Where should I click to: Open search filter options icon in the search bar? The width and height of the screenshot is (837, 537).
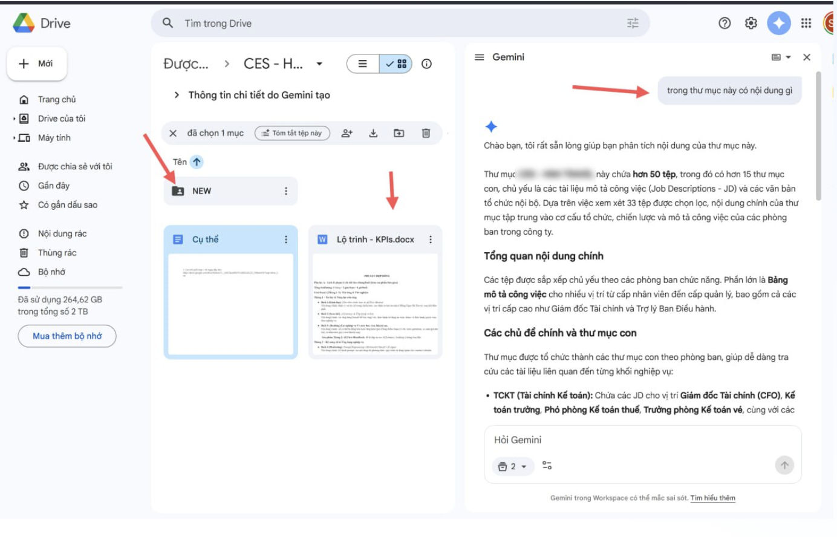(633, 22)
